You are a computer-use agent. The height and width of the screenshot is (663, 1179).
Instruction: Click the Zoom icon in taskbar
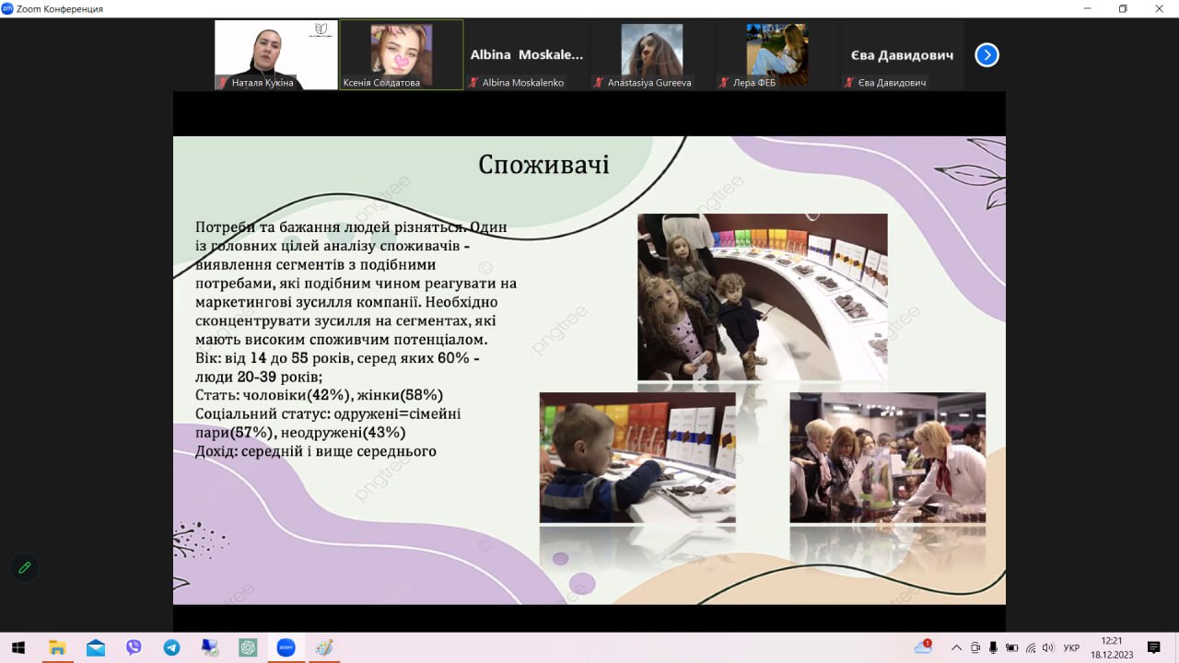285,647
